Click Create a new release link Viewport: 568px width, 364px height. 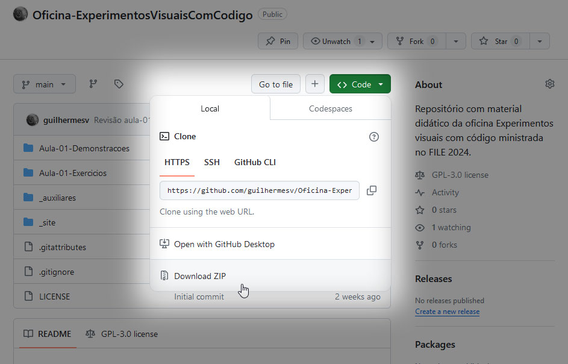coord(447,312)
